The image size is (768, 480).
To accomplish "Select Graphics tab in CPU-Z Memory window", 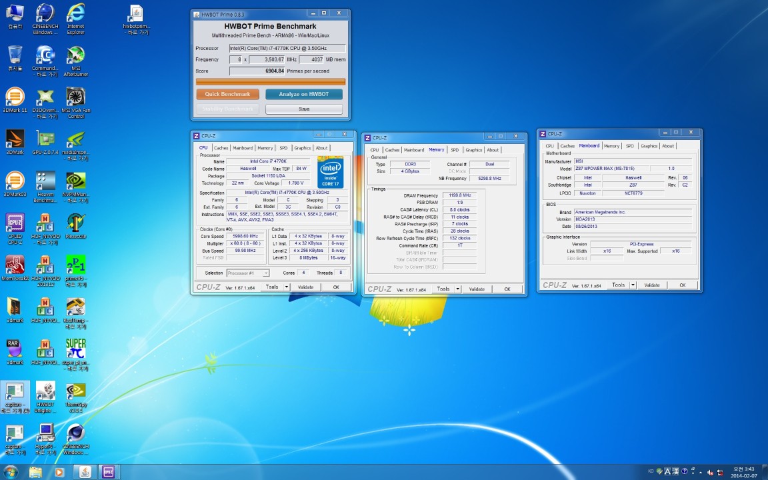I will point(473,150).
